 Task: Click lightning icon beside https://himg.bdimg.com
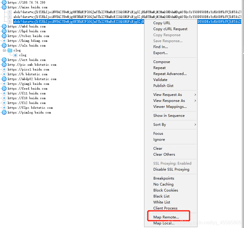coord(4,41)
